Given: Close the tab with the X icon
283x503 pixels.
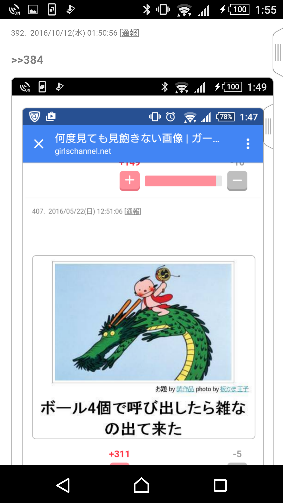Looking at the screenshot, I should tap(39, 144).
